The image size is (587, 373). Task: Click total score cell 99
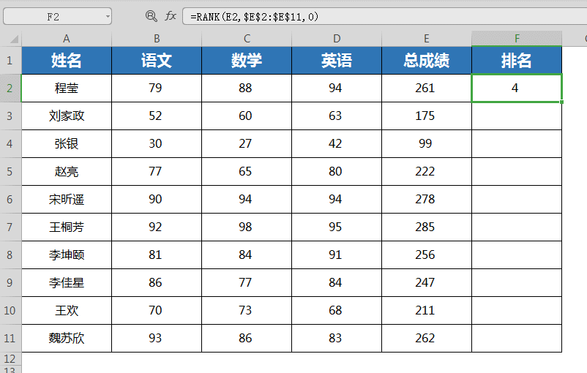click(x=427, y=143)
